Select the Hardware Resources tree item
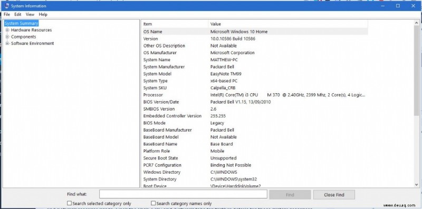 31,30
